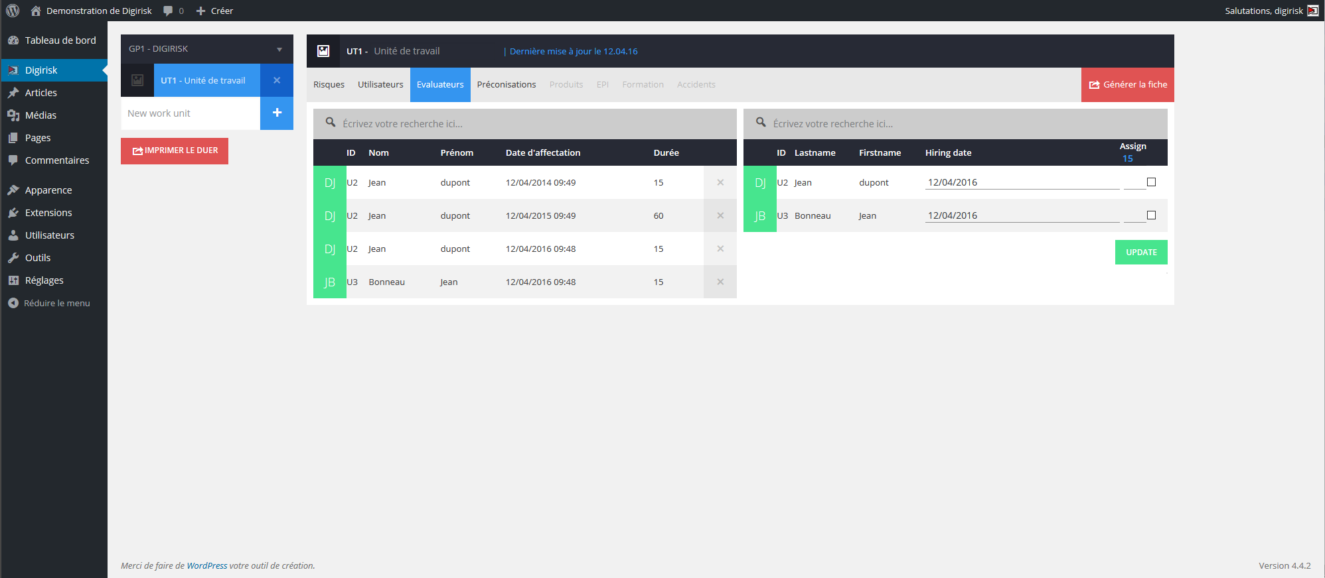Click the Date d'affectation column header
This screenshot has width=1325, height=578.
[543, 152]
